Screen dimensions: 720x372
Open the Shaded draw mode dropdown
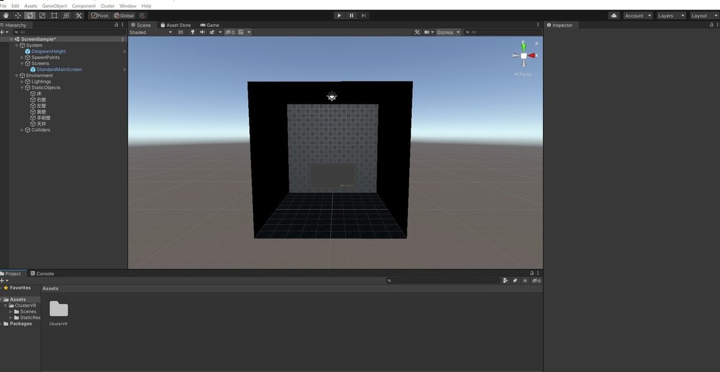pos(151,32)
